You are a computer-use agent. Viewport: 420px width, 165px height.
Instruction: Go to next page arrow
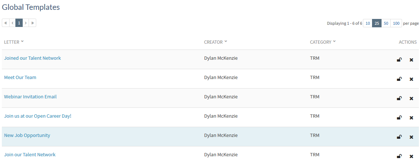pos(26,23)
